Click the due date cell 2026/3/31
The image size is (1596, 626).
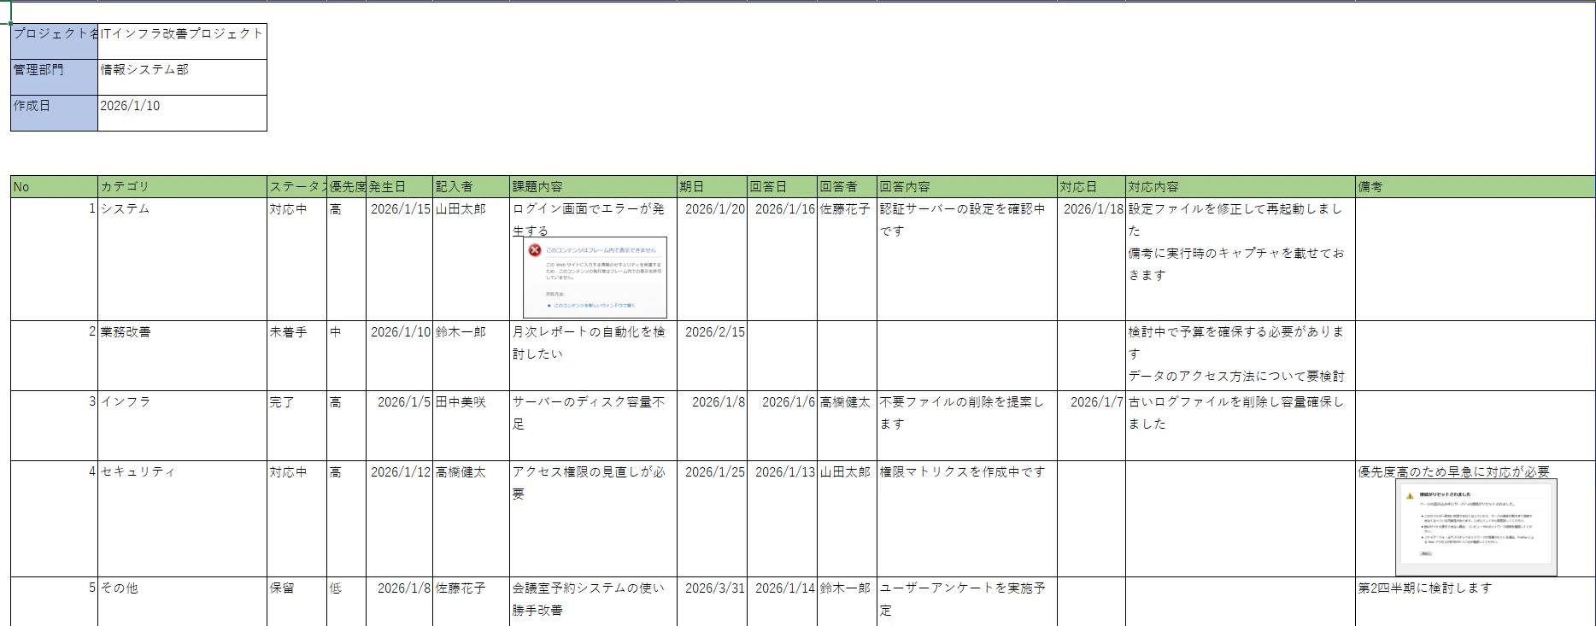click(712, 602)
